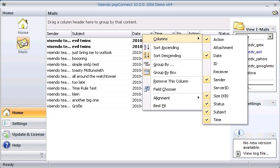The height and width of the screenshot is (168, 280).
Task: Click the Sender column header
Action: [59, 34]
